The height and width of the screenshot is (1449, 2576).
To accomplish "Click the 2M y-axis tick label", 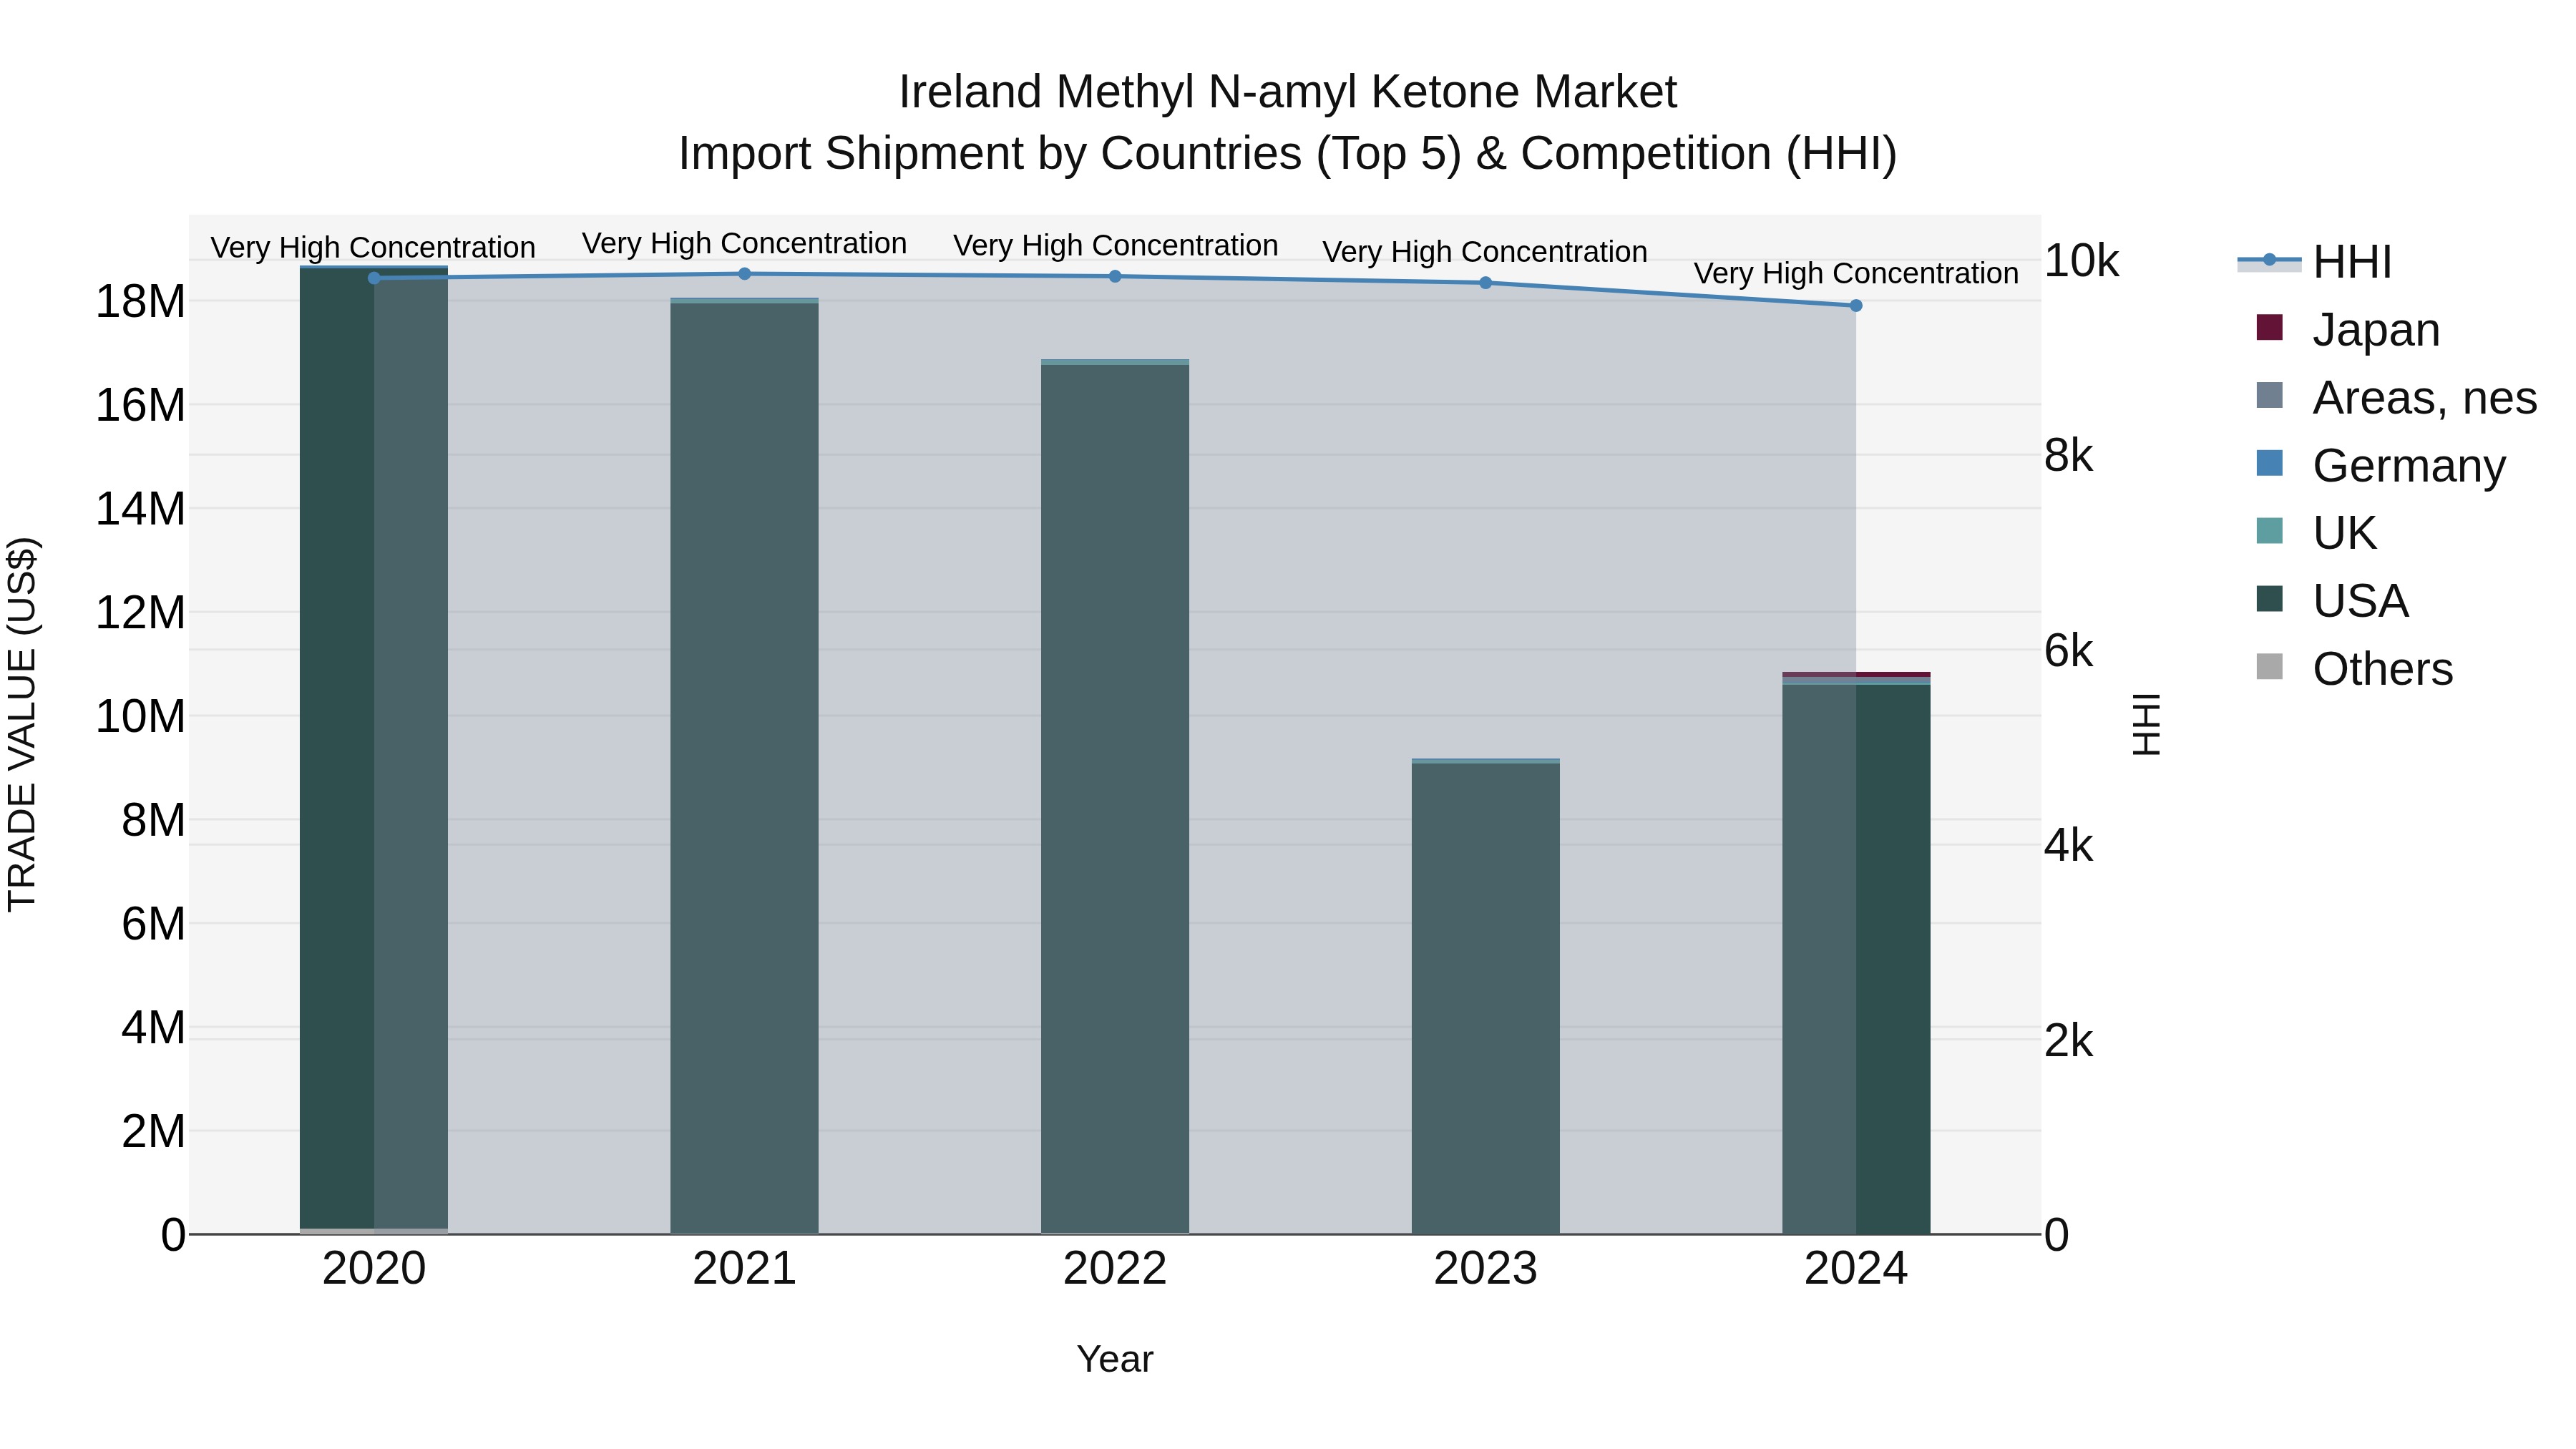I will [x=153, y=1131].
